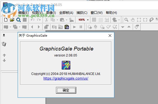Move layer up triangle icon
Image resolution: width=158 pixels, height=104 pixels.
[129, 27]
